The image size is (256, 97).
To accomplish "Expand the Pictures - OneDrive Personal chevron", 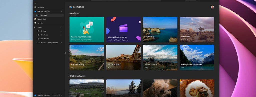I will [x=61, y=43].
